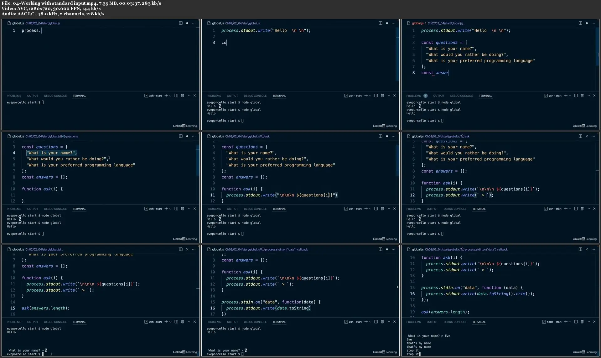Close terminal panel below the 'ask(answers.length)' line 15 frame

[194, 322]
